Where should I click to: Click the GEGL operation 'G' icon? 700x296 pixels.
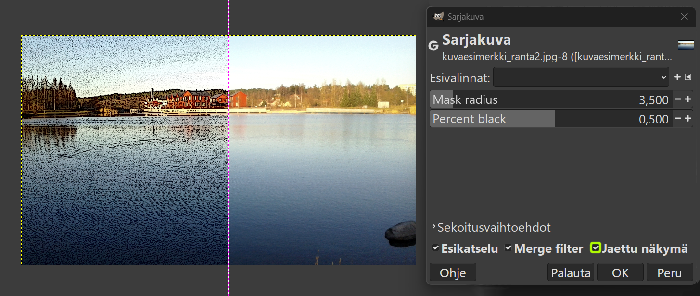point(433,46)
